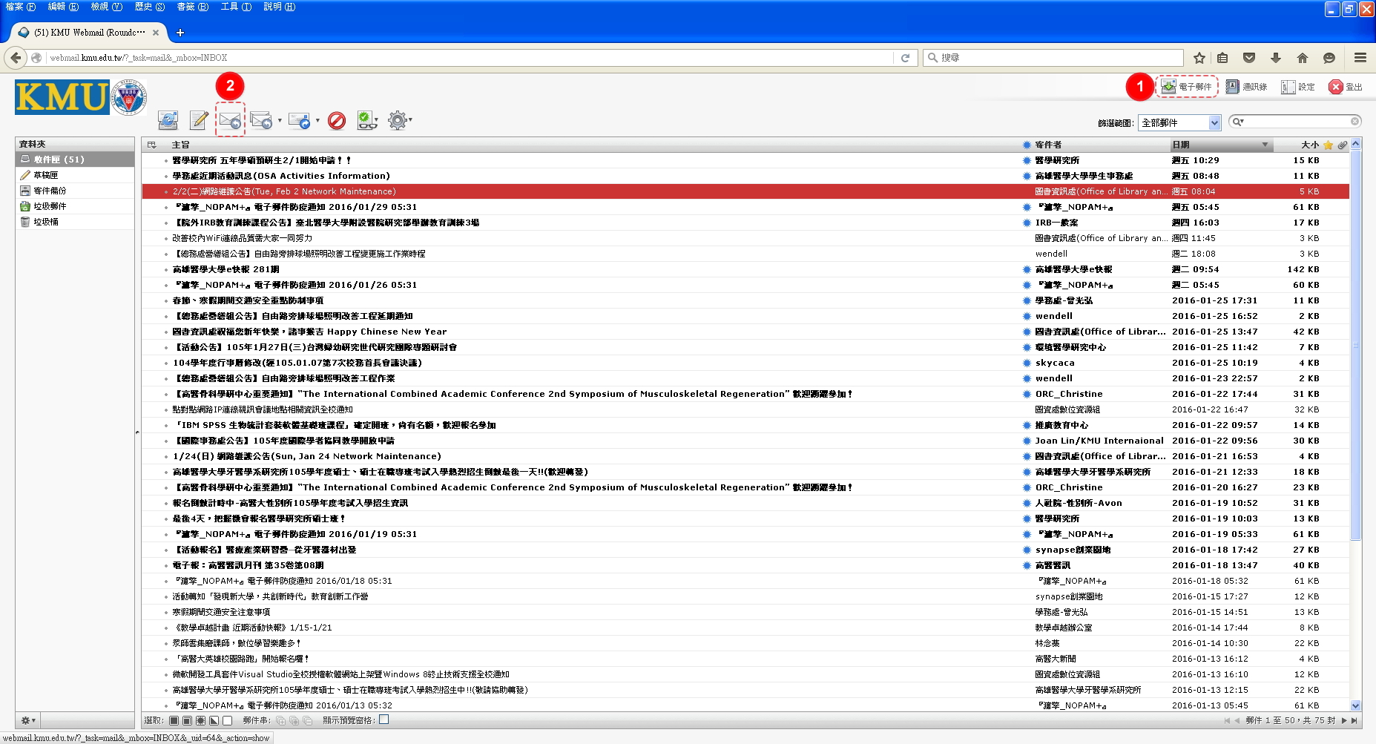Open the 寄件備份 sent folder

[x=75, y=191]
